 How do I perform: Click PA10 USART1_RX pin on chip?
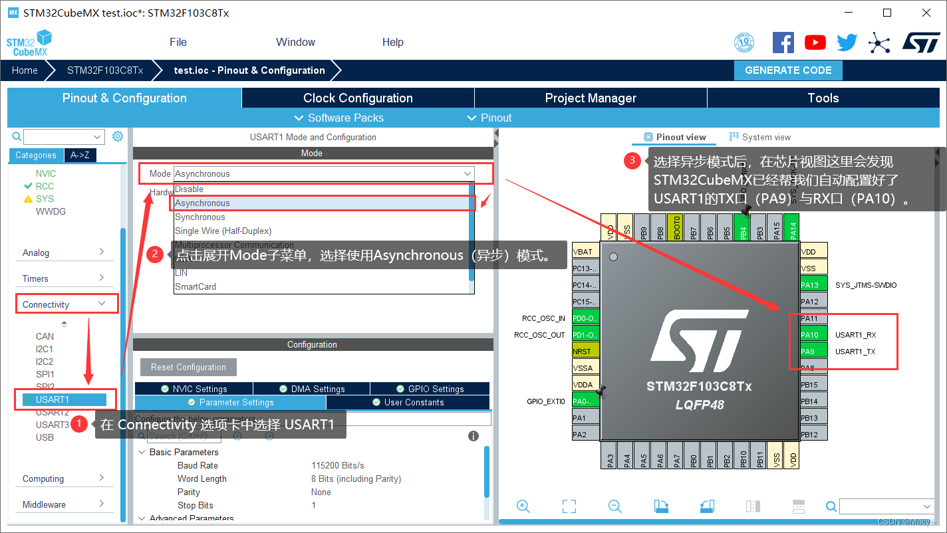[814, 335]
